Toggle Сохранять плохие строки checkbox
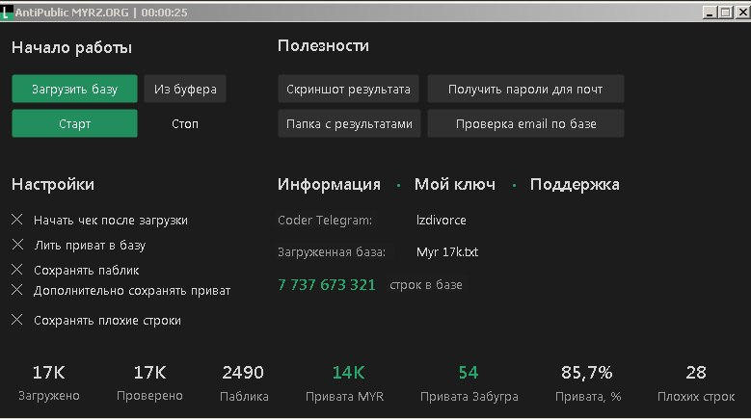This screenshot has width=751, height=419. coord(17,320)
